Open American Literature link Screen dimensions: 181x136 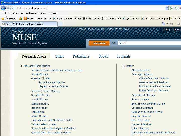[x=142, y=74]
